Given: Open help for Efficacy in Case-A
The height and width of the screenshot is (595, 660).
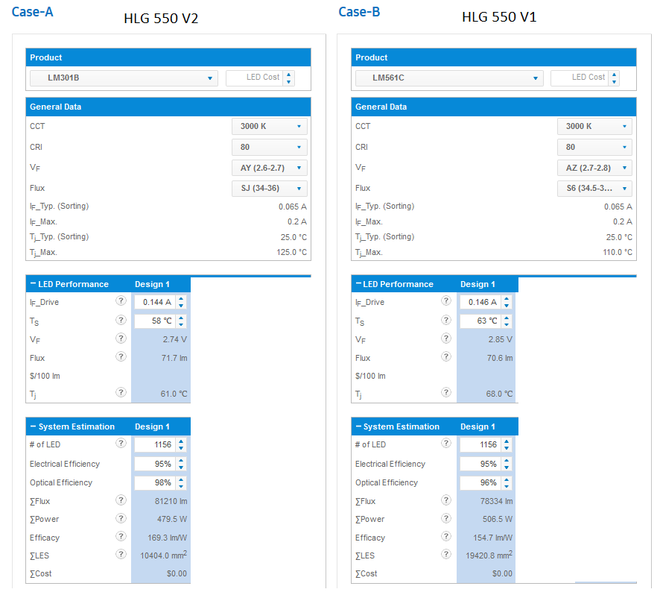Looking at the screenshot, I should [121, 536].
